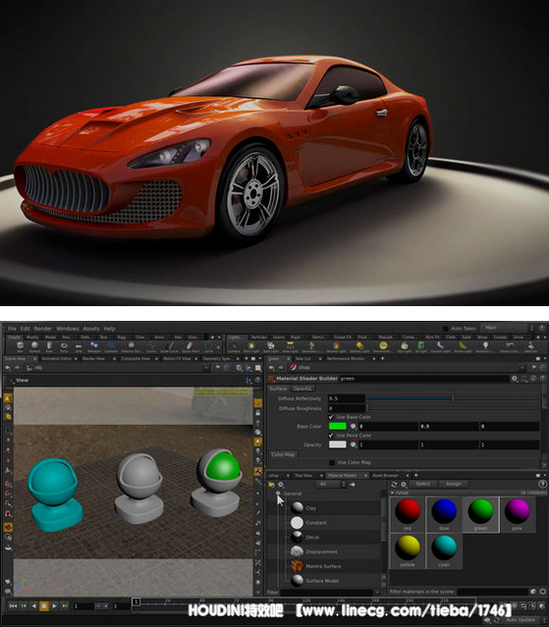
Task: Click the help icon in material palette
Action: pyautogui.click(x=542, y=485)
